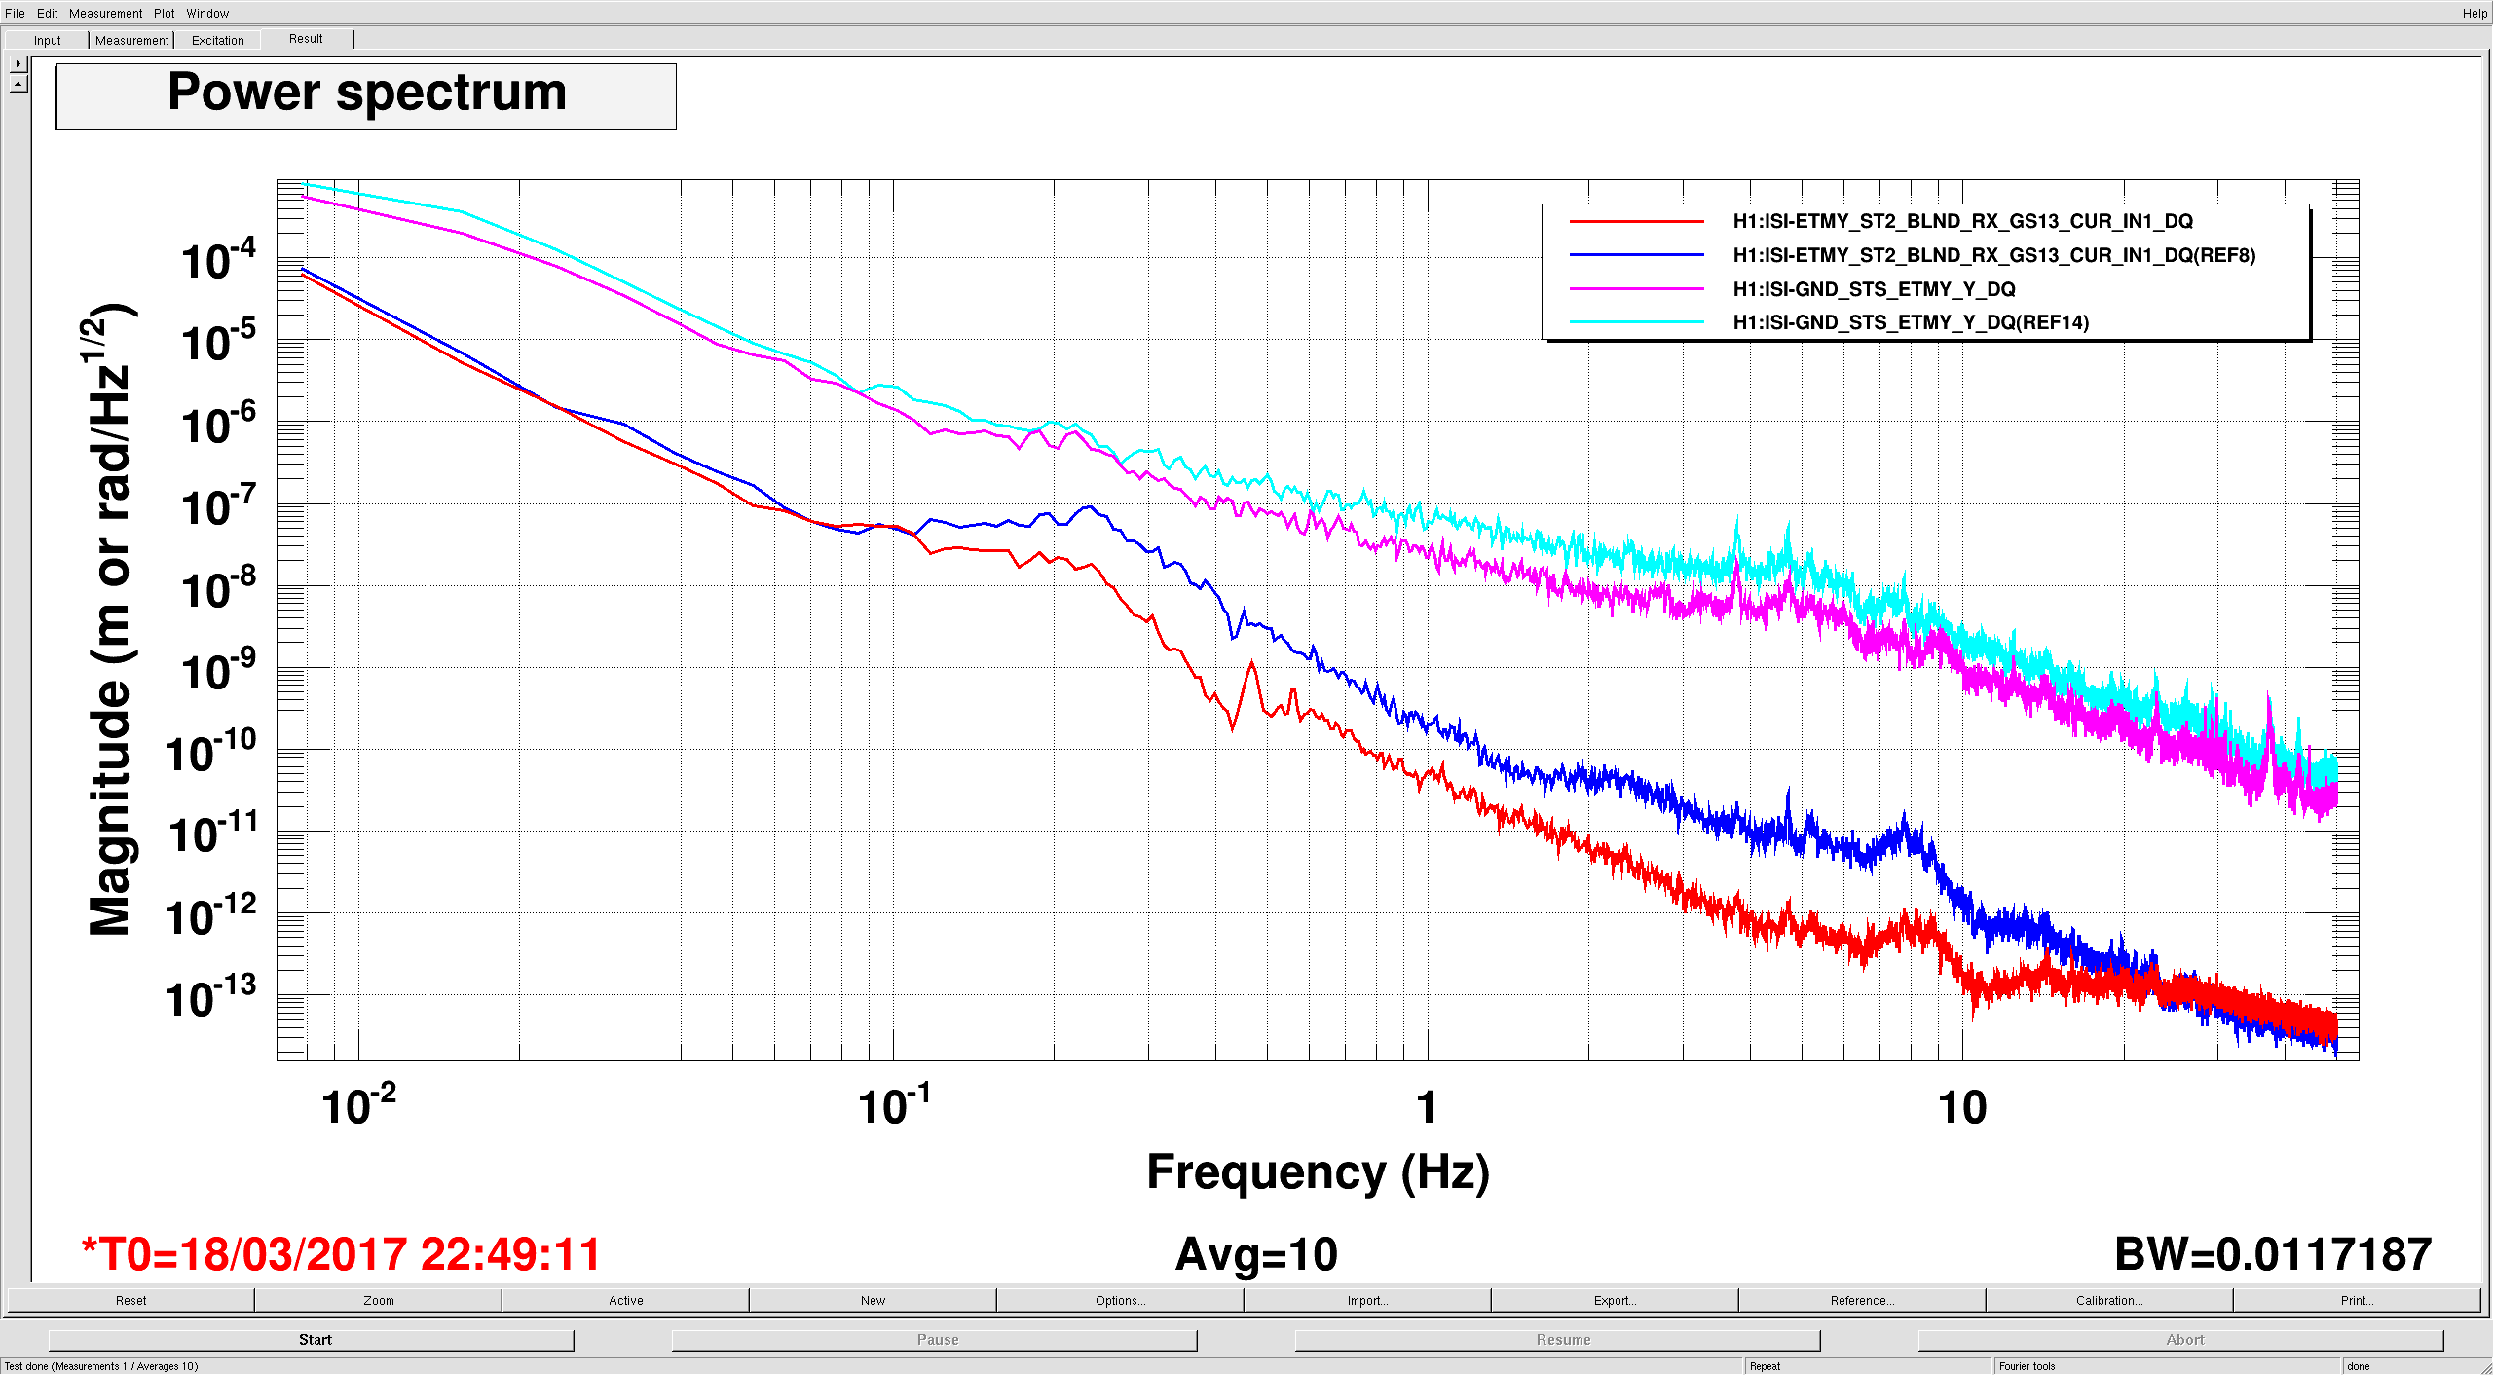Click the up-arrow button beside plot
Image resolution: width=2493 pixels, height=1375 pixels.
point(18,85)
